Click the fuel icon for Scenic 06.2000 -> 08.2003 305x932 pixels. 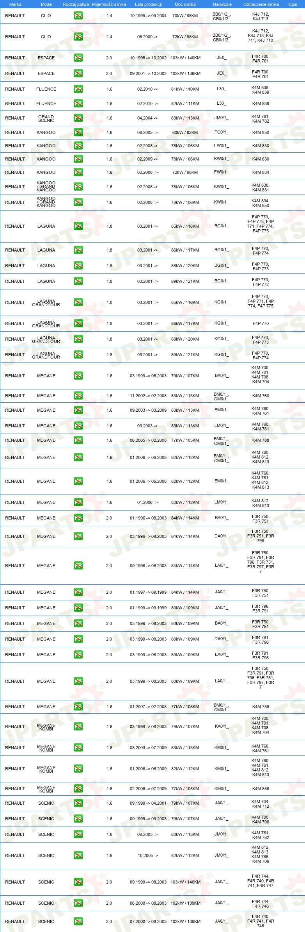[78, 903]
